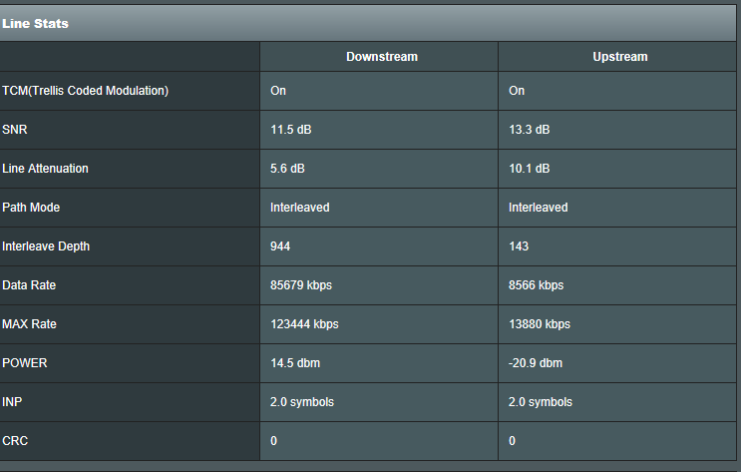
Task: Select downstream POWER value 14.5 dbm
Action: [x=298, y=363]
